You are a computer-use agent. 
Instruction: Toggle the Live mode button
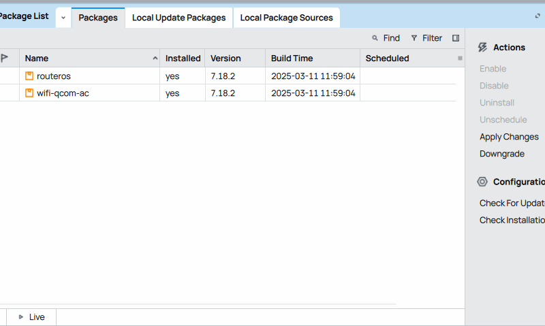[x=31, y=317]
